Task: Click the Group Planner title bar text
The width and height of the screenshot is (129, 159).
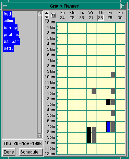Action: (x=64, y=6)
